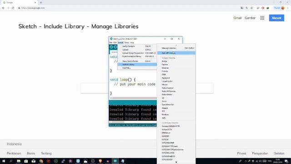The image size is (291, 164).
Task: Open the Arduino File menu
Action: tap(111, 42)
